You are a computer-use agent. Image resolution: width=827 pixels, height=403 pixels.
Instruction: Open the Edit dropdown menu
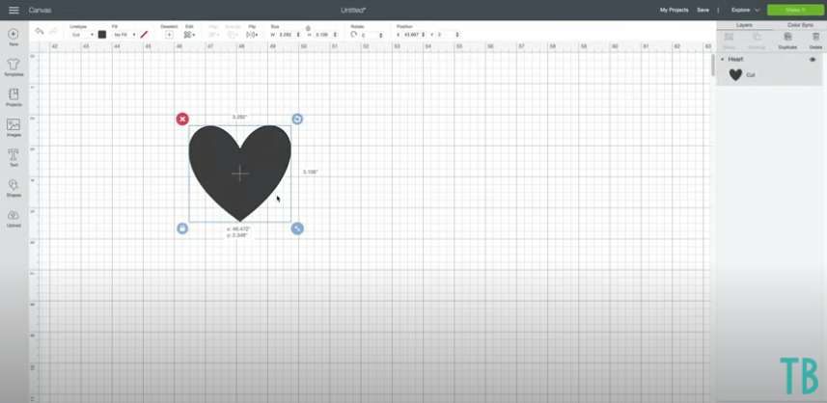189,35
